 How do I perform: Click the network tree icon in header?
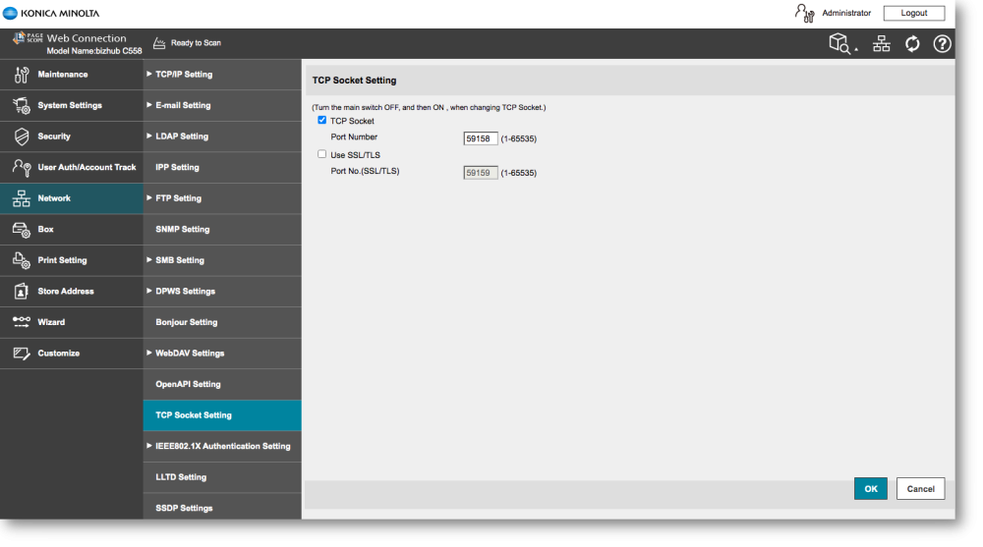(x=882, y=44)
